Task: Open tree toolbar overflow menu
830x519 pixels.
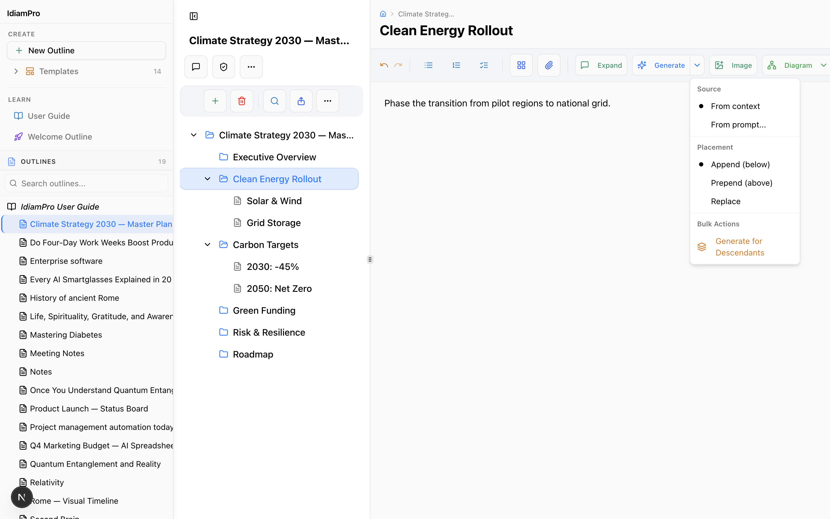Action: [x=328, y=101]
